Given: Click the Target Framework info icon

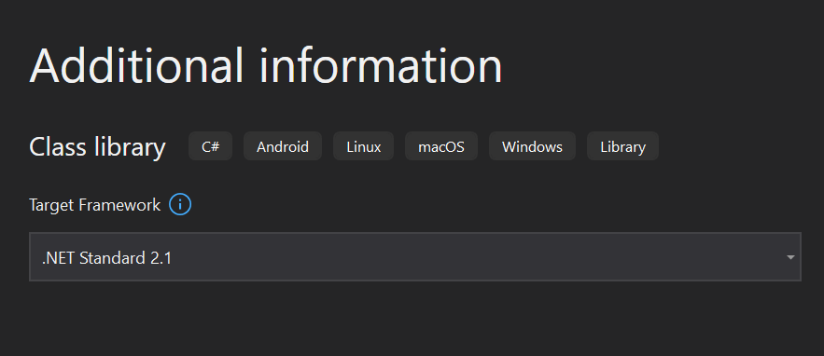Looking at the screenshot, I should pyautogui.click(x=180, y=205).
